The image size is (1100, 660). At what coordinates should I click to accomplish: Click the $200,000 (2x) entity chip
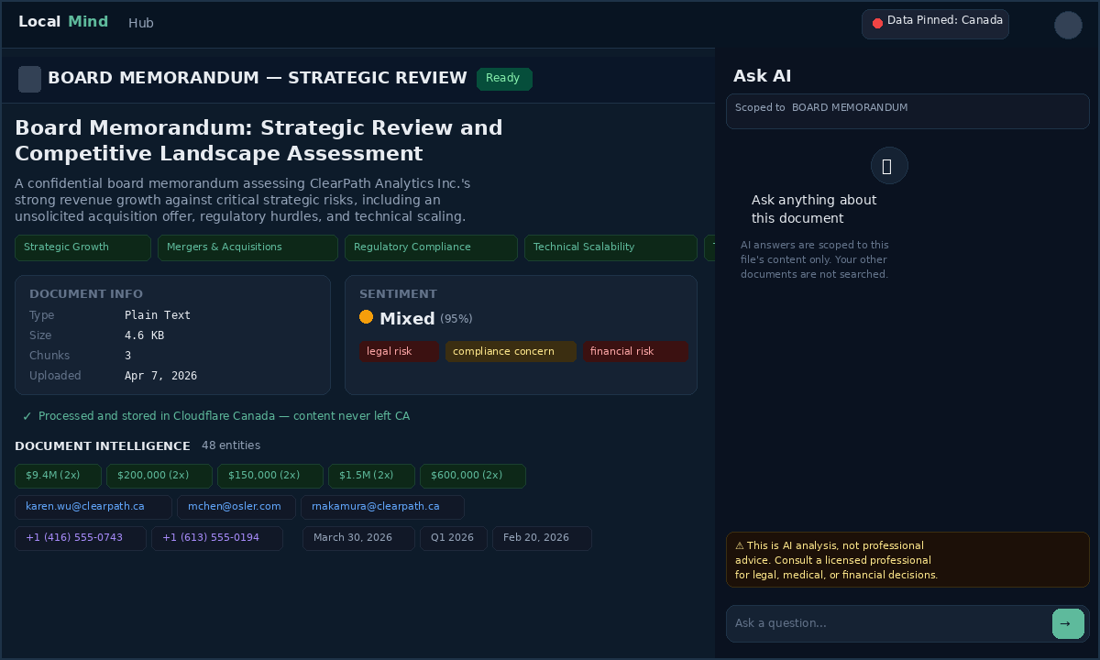(159, 476)
